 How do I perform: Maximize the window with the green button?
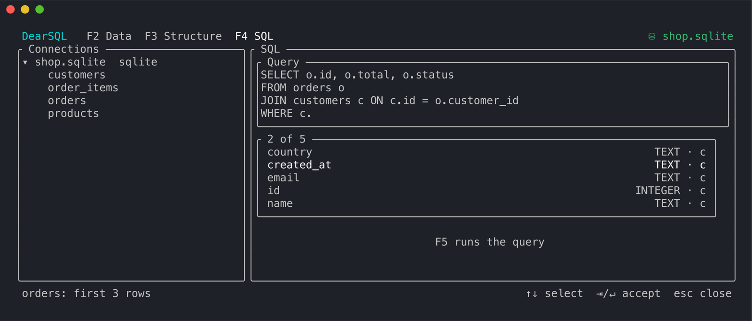[x=39, y=9]
